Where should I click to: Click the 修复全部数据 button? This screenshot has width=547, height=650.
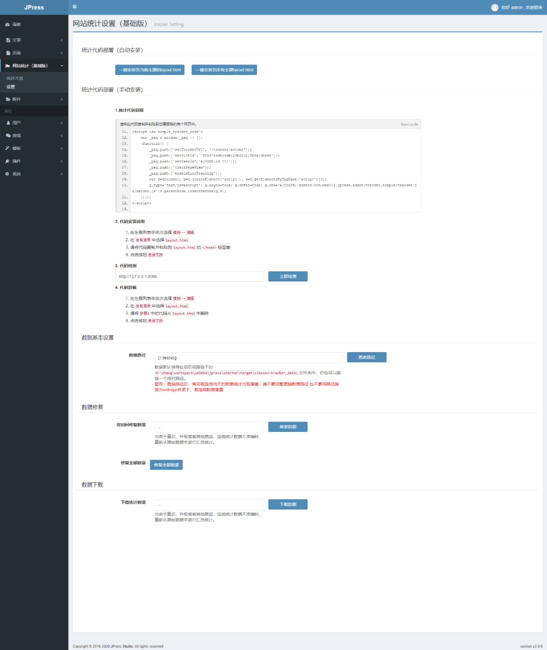166,465
